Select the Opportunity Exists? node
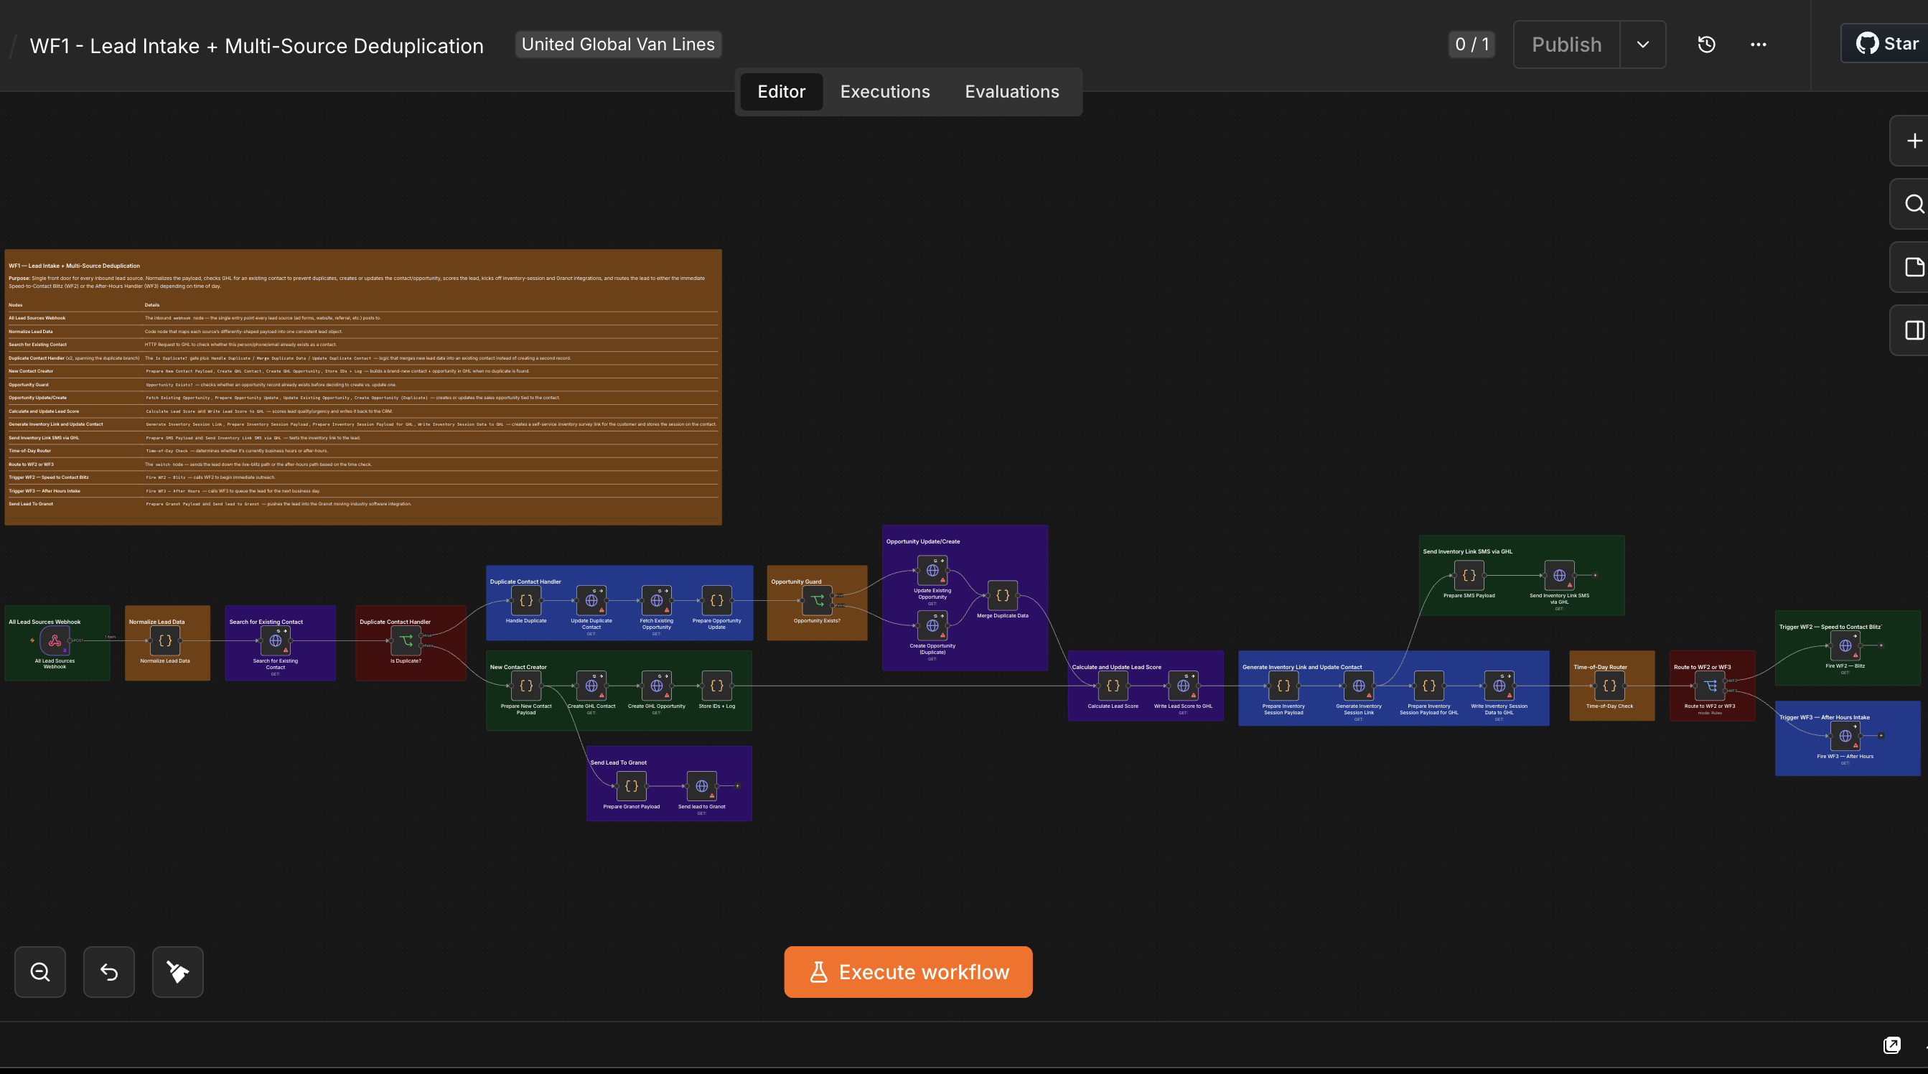 pyautogui.click(x=818, y=600)
